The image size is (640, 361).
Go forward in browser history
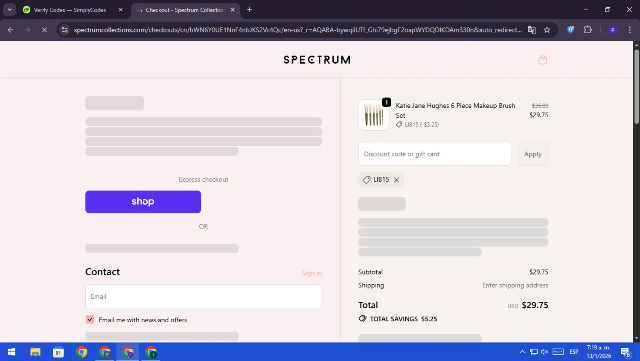click(x=27, y=30)
